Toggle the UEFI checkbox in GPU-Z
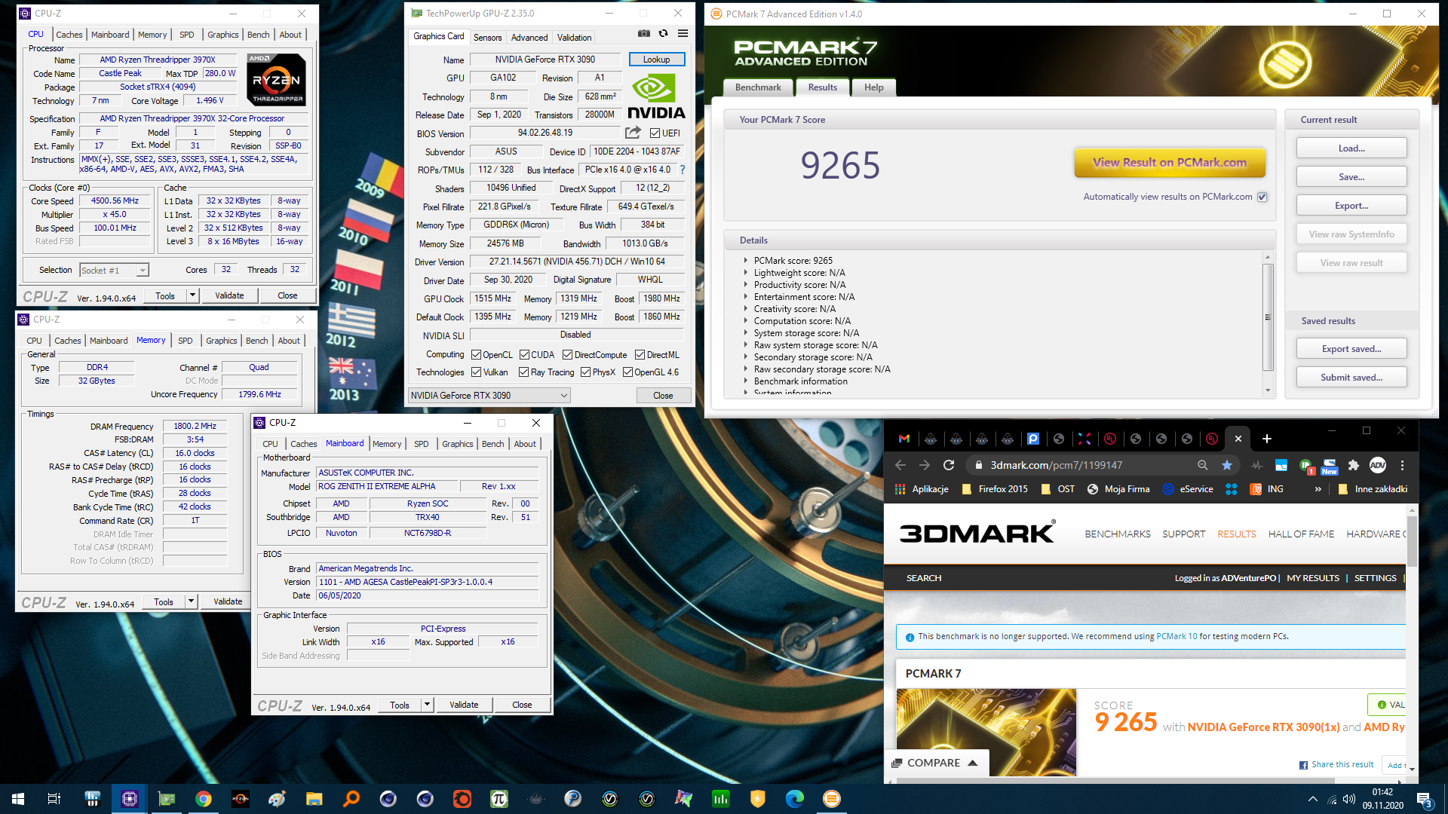This screenshot has height=814, width=1448. [x=655, y=133]
